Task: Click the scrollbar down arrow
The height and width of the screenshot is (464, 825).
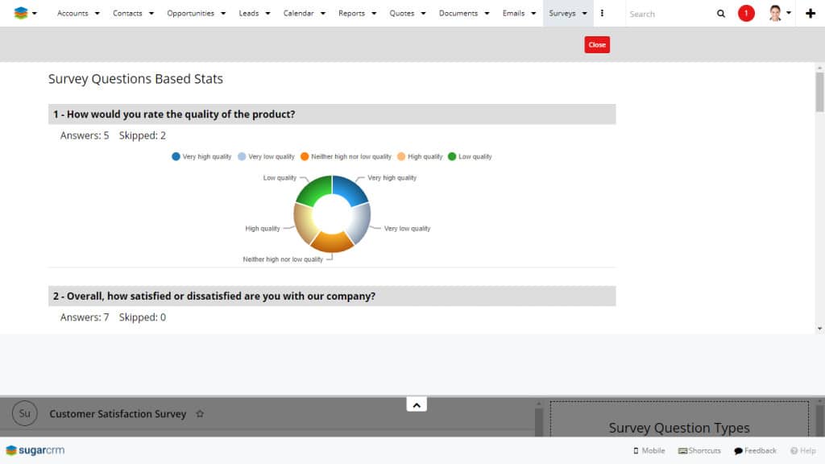Action: pyautogui.click(x=819, y=329)
